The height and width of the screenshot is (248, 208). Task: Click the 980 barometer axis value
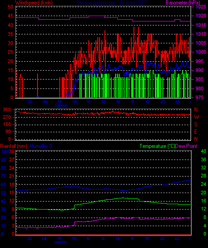click(x=200, y=88)
